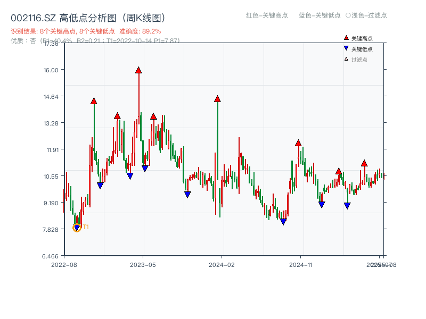Click the 2023-05 axis date label
This screenshot has width=426, height=319.
(x=143, y=264)
